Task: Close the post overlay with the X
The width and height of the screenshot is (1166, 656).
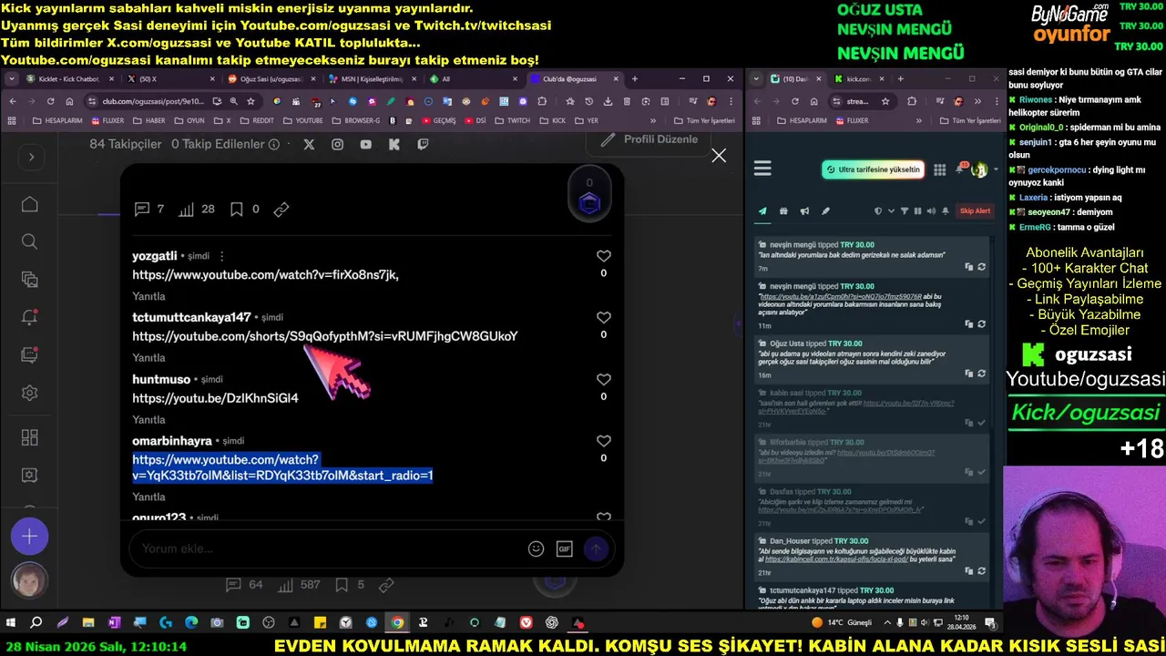Action: point(719,156)
